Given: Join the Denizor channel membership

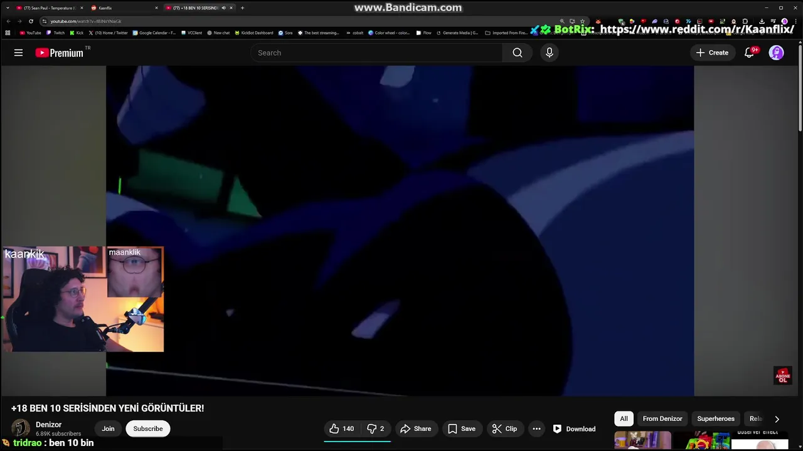Looking at the screenshot, I should (109, 428).
